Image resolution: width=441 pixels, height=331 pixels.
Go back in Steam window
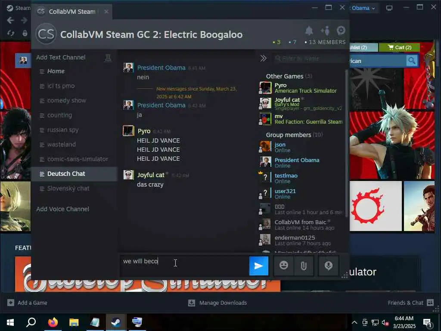coord(10,20)
